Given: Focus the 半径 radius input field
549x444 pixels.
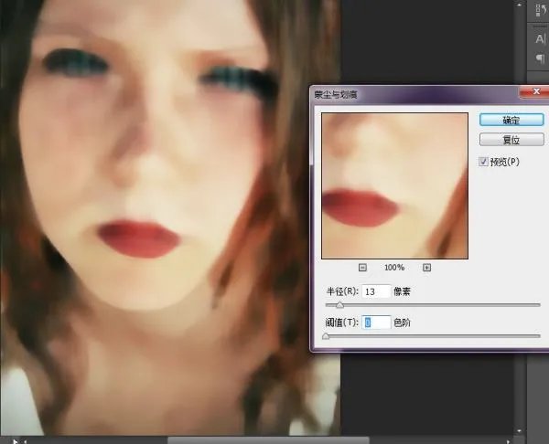Looking at the screenshot, I should point(375,291).
